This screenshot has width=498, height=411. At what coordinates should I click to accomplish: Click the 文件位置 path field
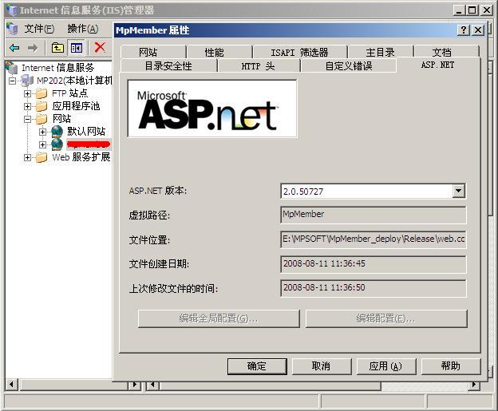pyautogui.click(x=373, y=239)
